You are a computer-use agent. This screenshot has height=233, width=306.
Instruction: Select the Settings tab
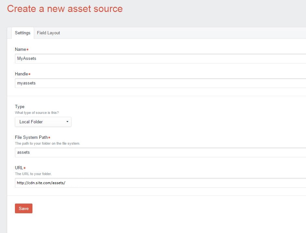click(22, 33)
